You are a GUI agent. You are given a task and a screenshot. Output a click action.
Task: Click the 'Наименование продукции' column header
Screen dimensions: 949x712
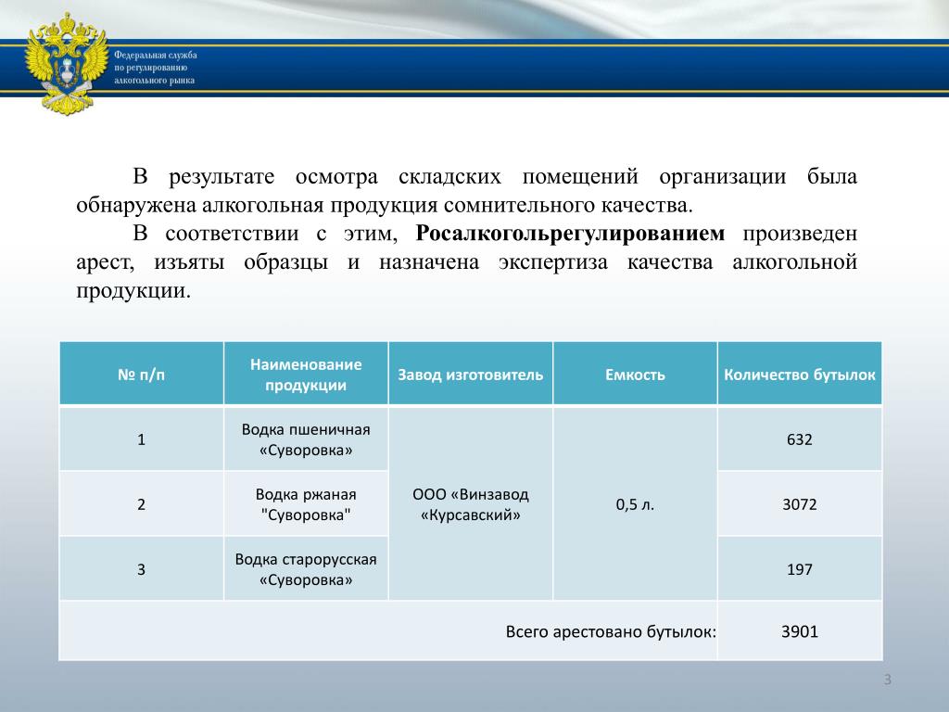click(x=306, y=375)
